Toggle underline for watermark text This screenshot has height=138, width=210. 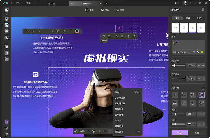(x=198, y=52)
